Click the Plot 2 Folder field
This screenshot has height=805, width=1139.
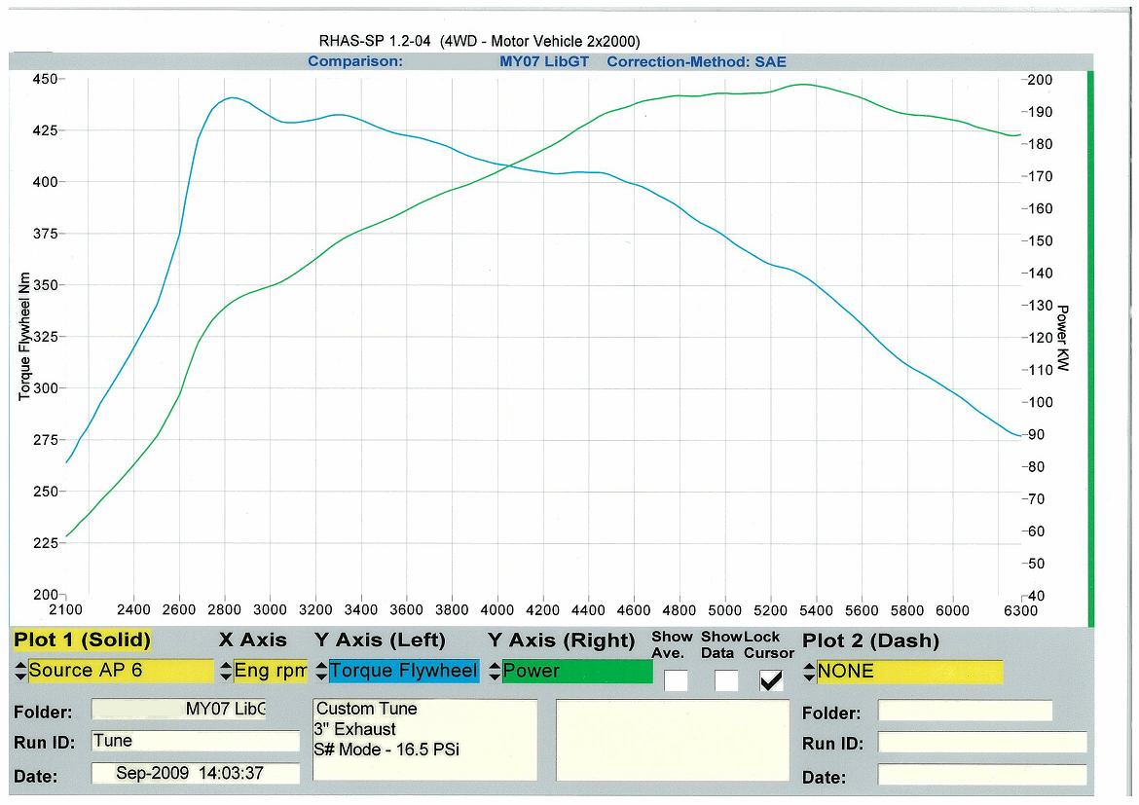coord(966,711)
